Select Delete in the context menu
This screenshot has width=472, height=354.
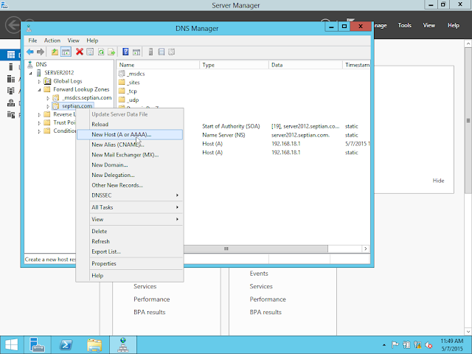click(x=130, y=231)
